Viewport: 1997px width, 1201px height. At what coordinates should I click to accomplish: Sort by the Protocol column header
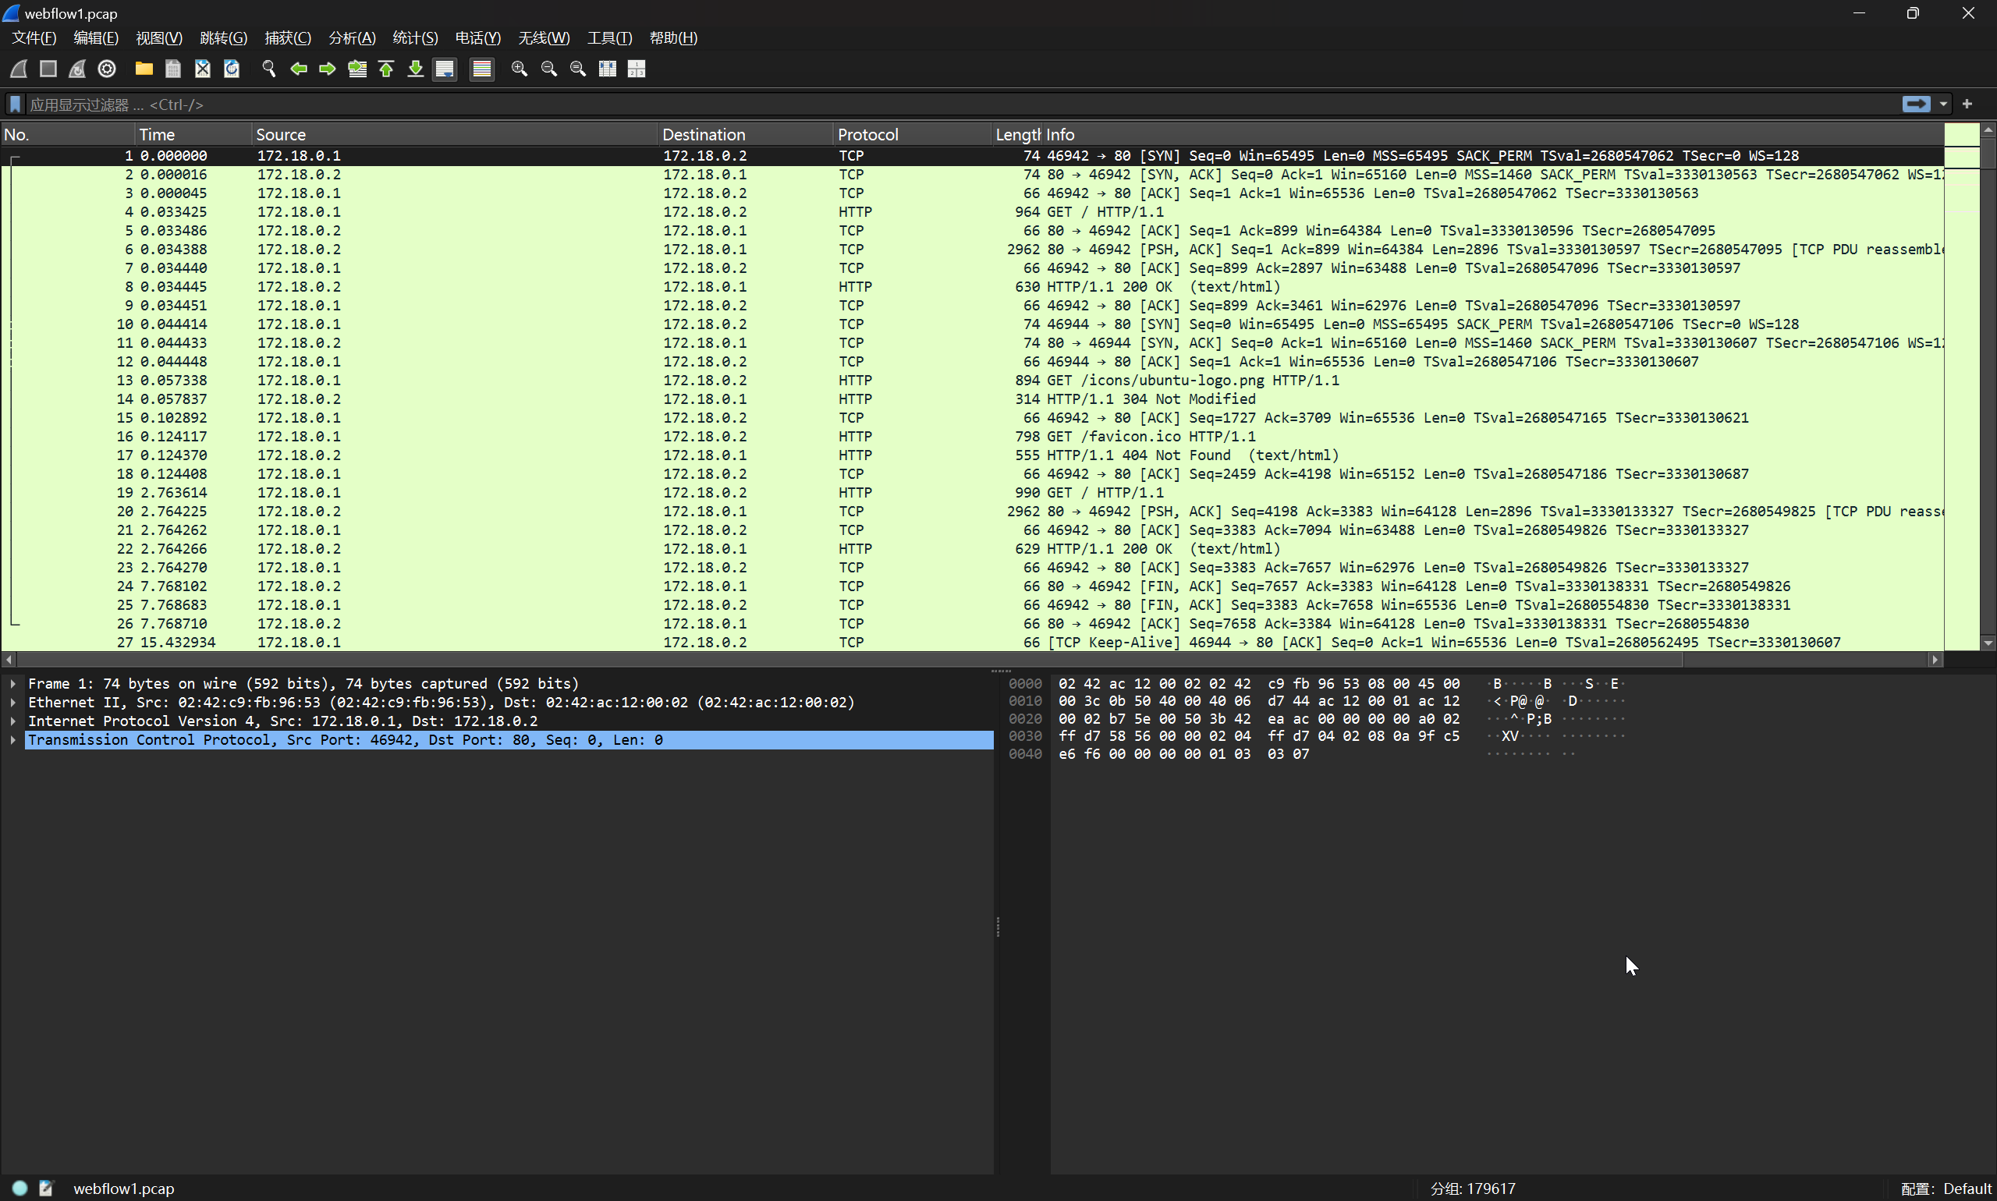912,134
